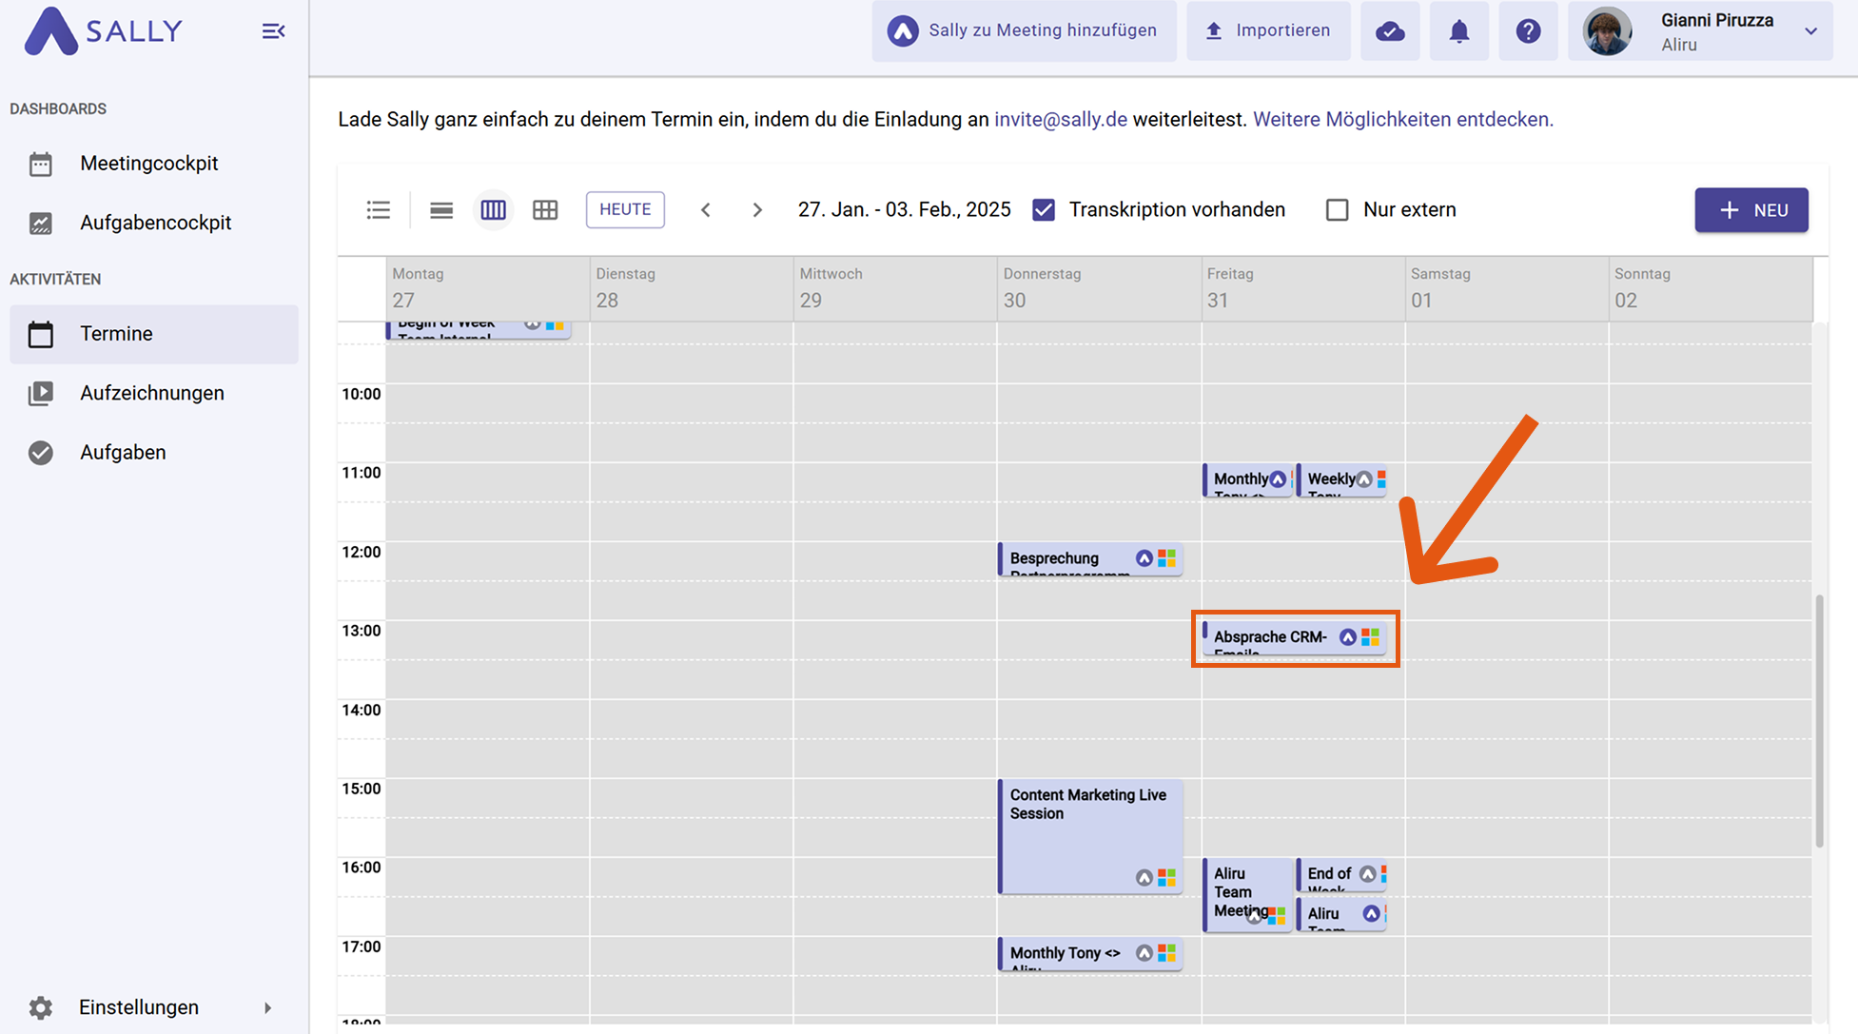The width and height of the screenshot is (1858, 1034).
Task: Collapse the sidebar menu icon
Action: (x=273, y=31)
